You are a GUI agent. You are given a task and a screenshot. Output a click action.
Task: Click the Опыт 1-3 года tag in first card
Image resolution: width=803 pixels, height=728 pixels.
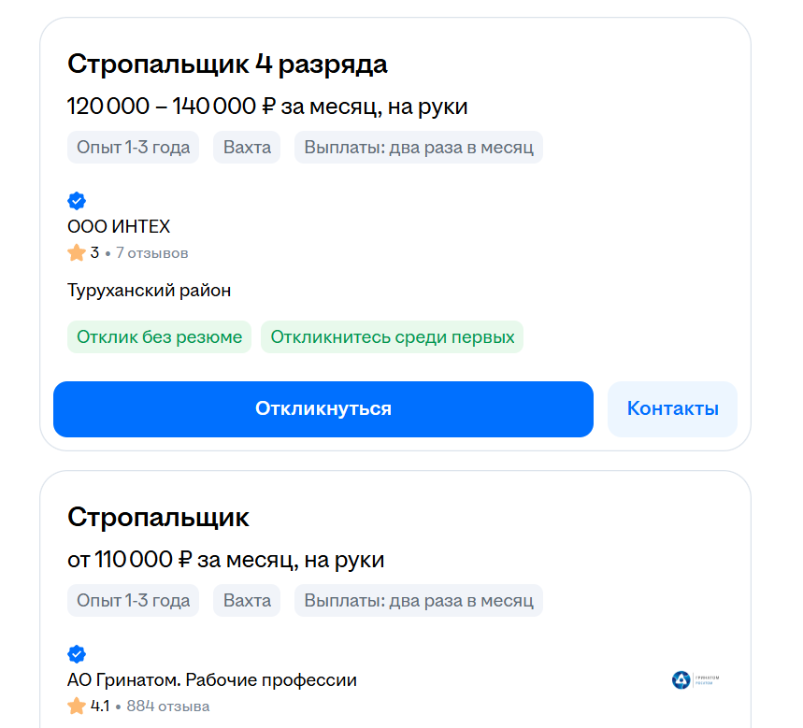[x=133, y=148]
